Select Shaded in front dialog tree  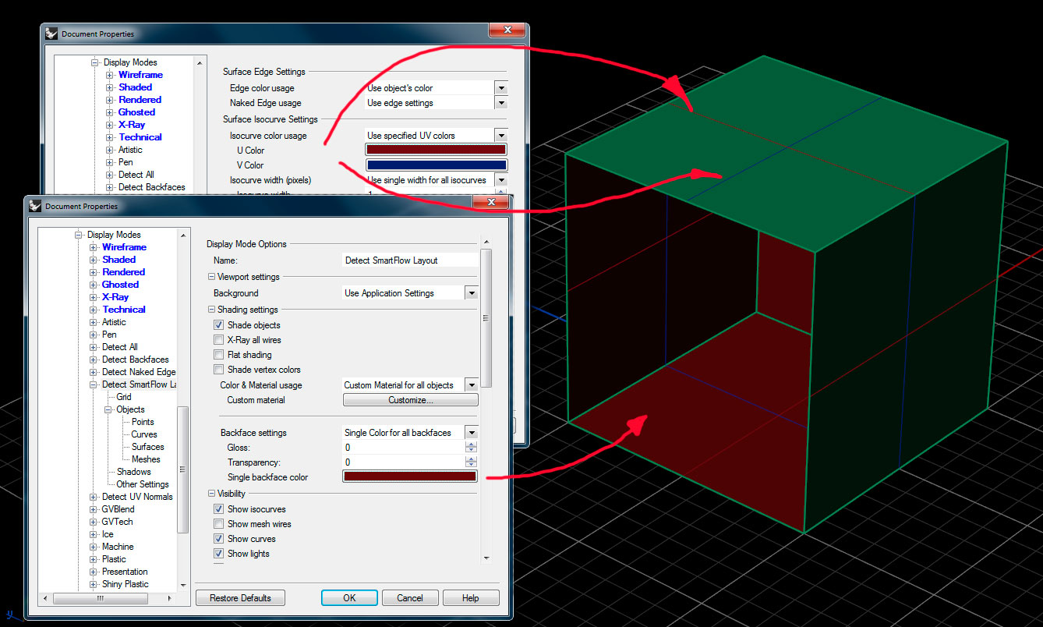click(x=119, y=260)
